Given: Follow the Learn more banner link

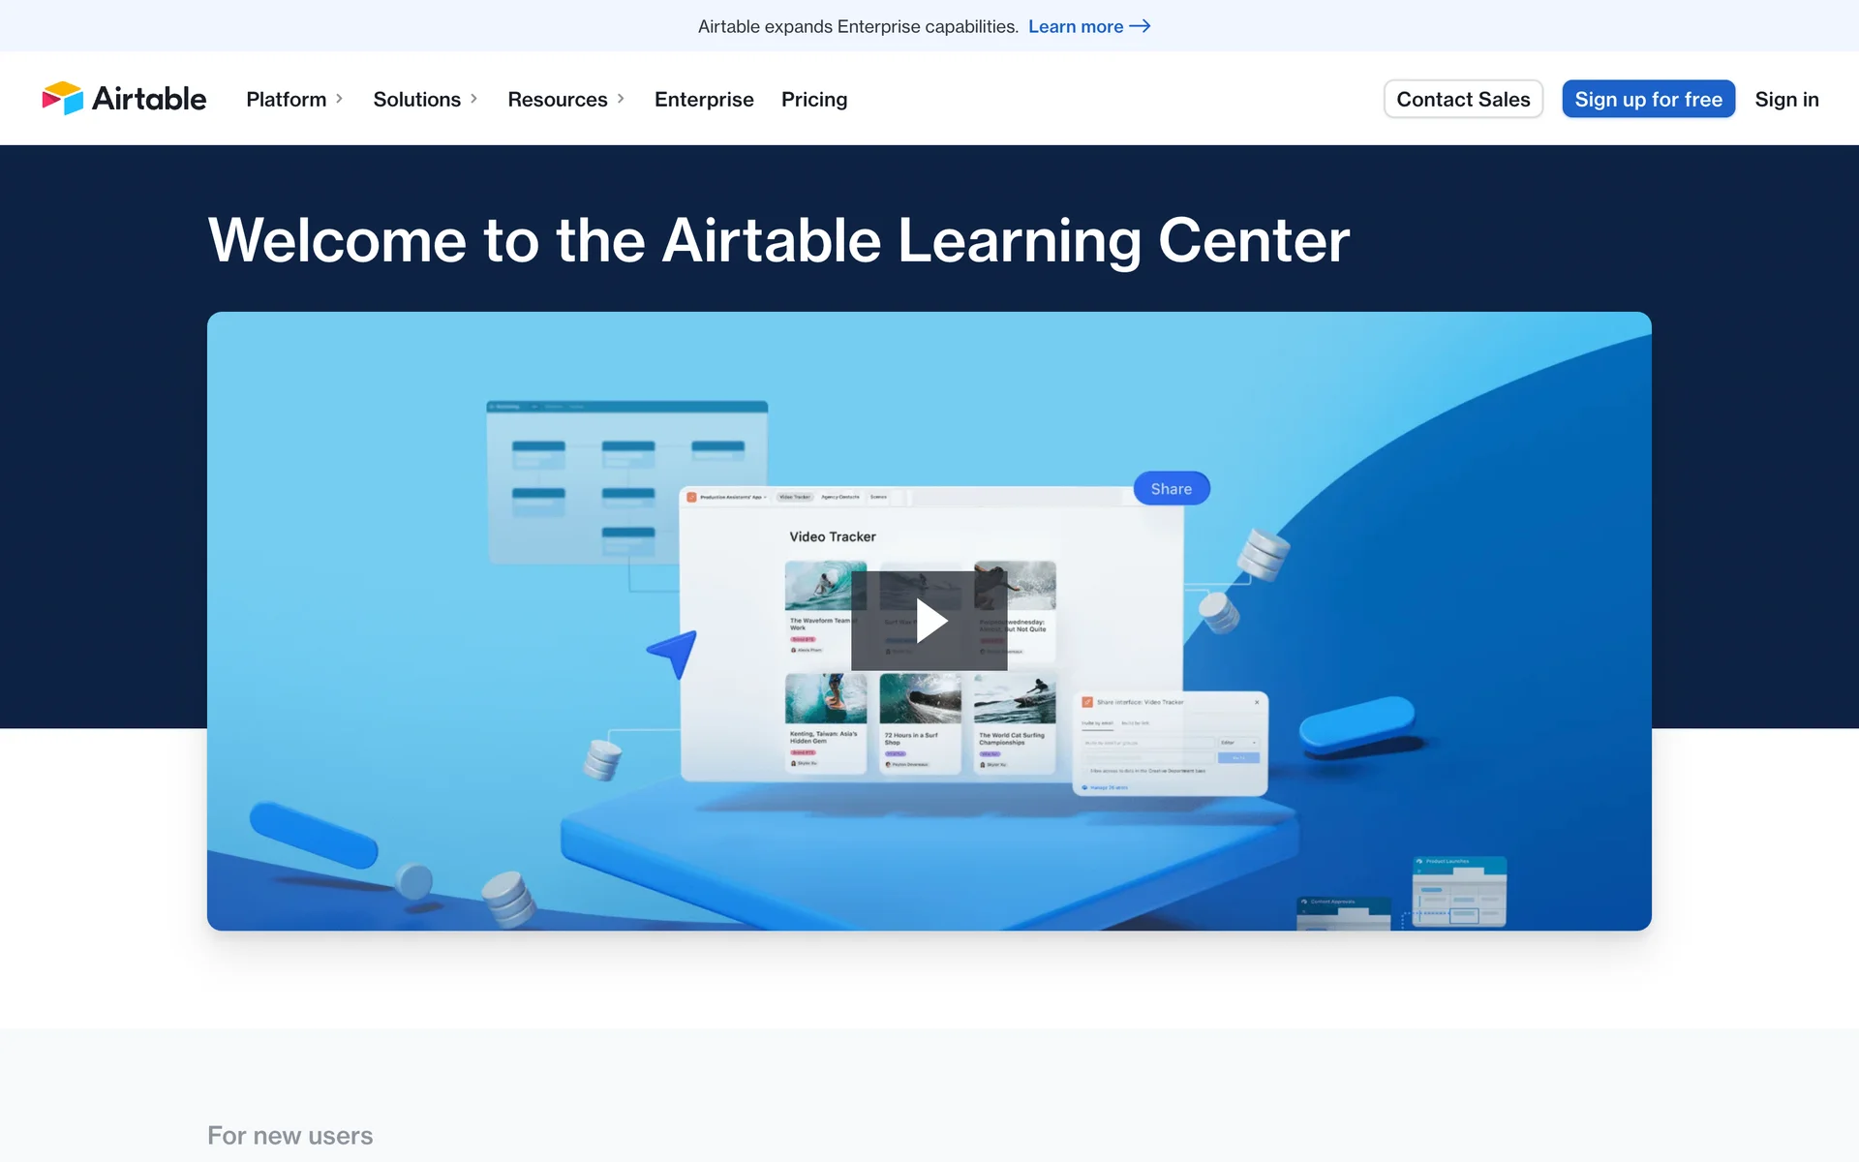Looking at the screenshot, I should (x=1075, y=26).
